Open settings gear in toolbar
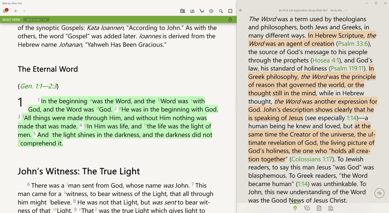Screen dimensions: 389x213 (211, 11)
